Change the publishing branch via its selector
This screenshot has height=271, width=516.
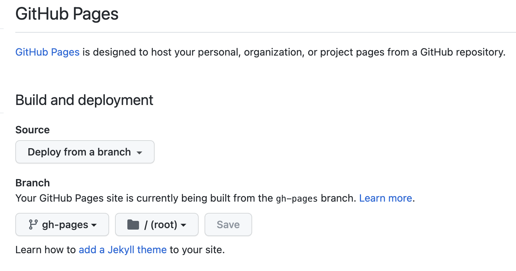(62, 225)
